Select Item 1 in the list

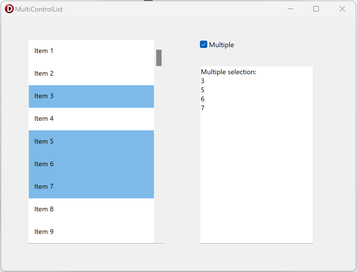(x=91, y=51)
